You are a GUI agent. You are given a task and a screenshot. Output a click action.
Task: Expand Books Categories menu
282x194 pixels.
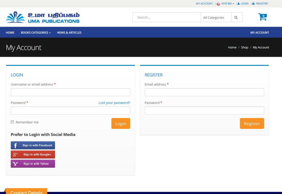(x=36, y=33)
